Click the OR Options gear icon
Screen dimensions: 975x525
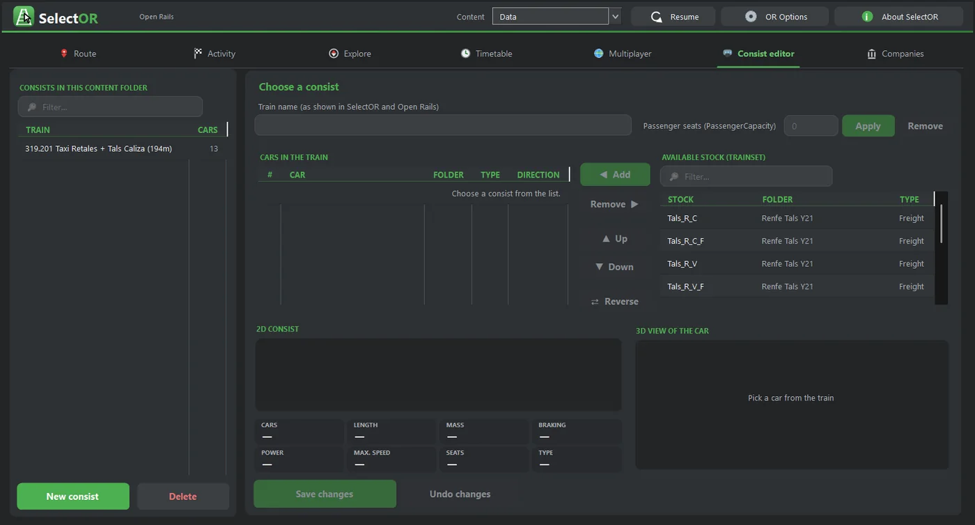751,17
